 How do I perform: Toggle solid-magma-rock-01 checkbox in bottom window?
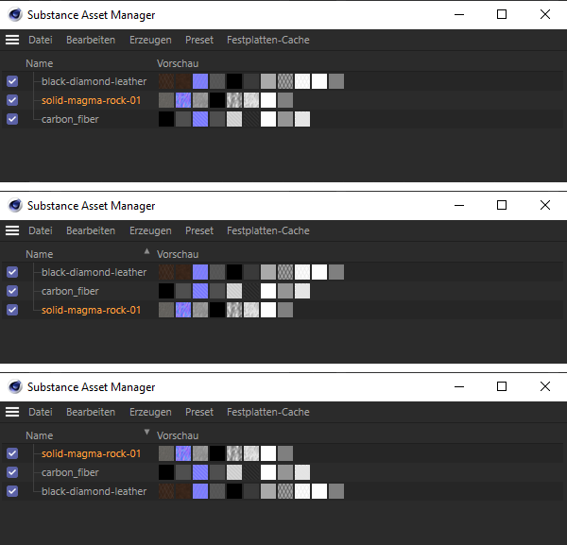12,453
